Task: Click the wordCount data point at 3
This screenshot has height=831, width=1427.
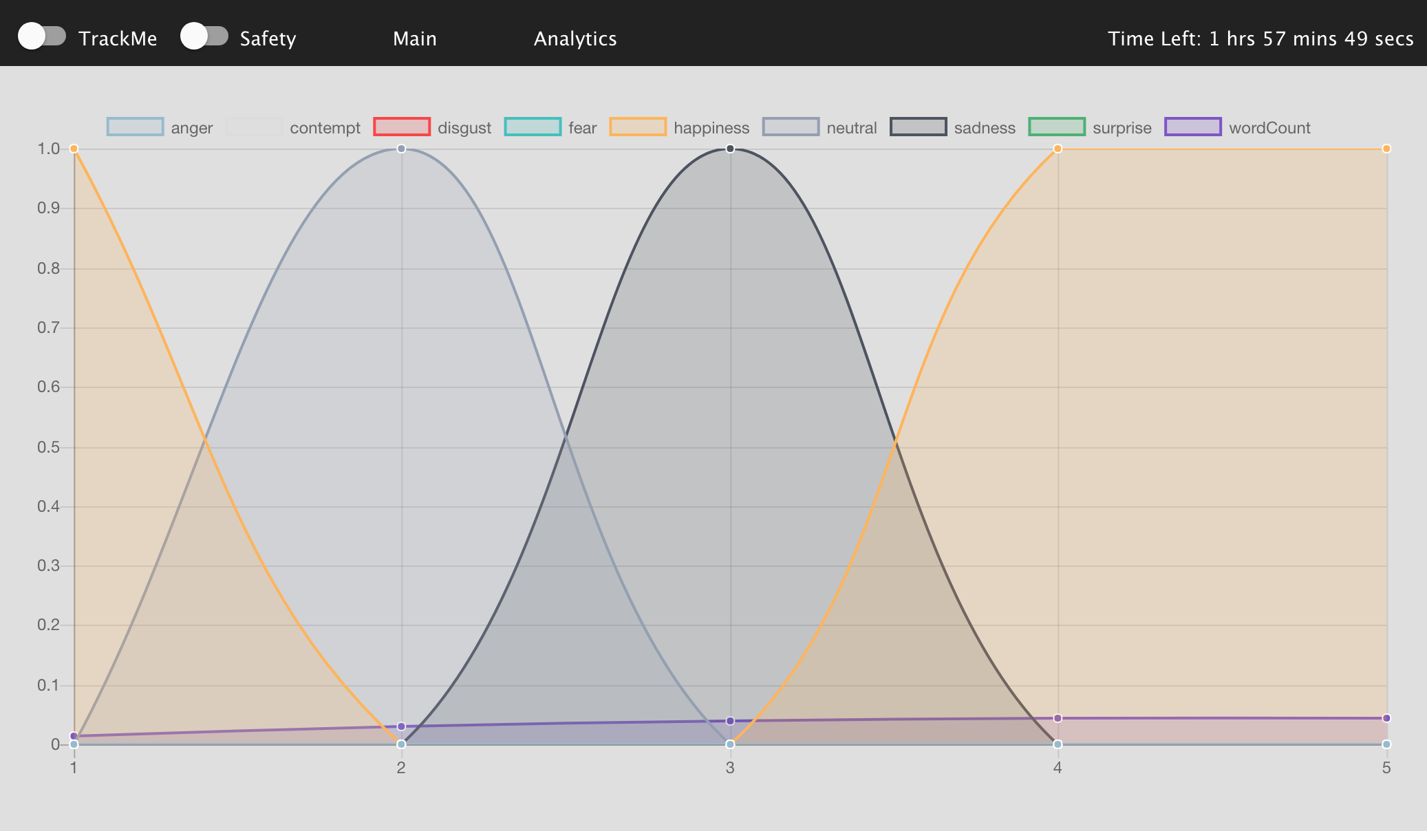Action: pyautogui.click(x=730, y=721)
